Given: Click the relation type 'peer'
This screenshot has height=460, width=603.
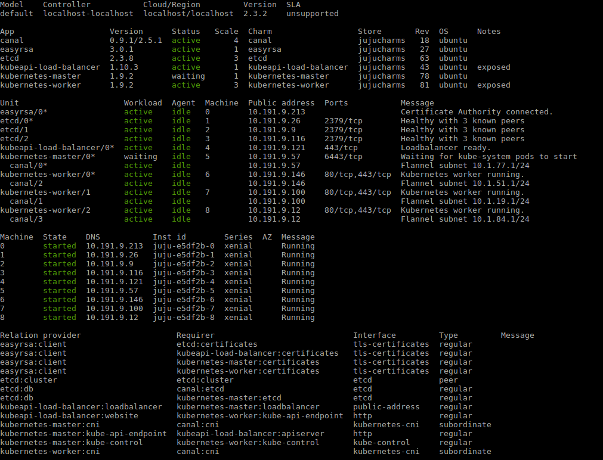Looking at the screenshot, I should click(449, 380).
